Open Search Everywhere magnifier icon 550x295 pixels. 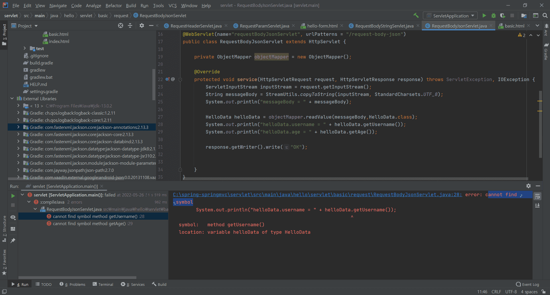click(x=545, y=15)
